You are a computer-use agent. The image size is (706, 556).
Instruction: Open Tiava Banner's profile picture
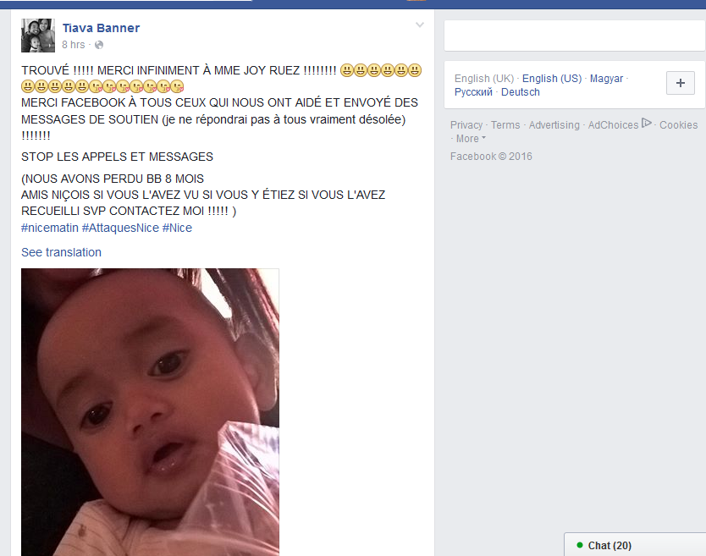point(38,36)
